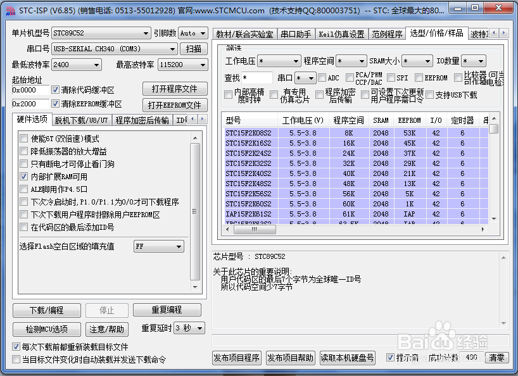Click 发布项目帮助 button
This screenshot has height=376, width=518.
pyautogui.click(x=291, y=358)
